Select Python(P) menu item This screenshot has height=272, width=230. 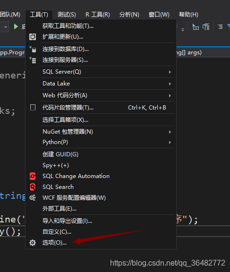tap(101, 142)
